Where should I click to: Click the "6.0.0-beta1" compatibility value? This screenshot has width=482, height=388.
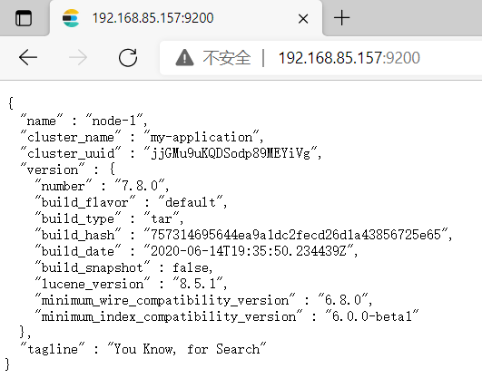(372, 315)
